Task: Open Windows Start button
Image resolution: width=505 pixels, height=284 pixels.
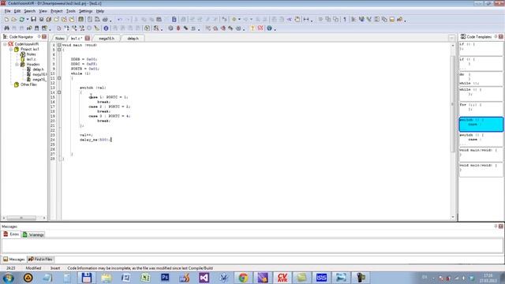Action: (x=8, y=278)
